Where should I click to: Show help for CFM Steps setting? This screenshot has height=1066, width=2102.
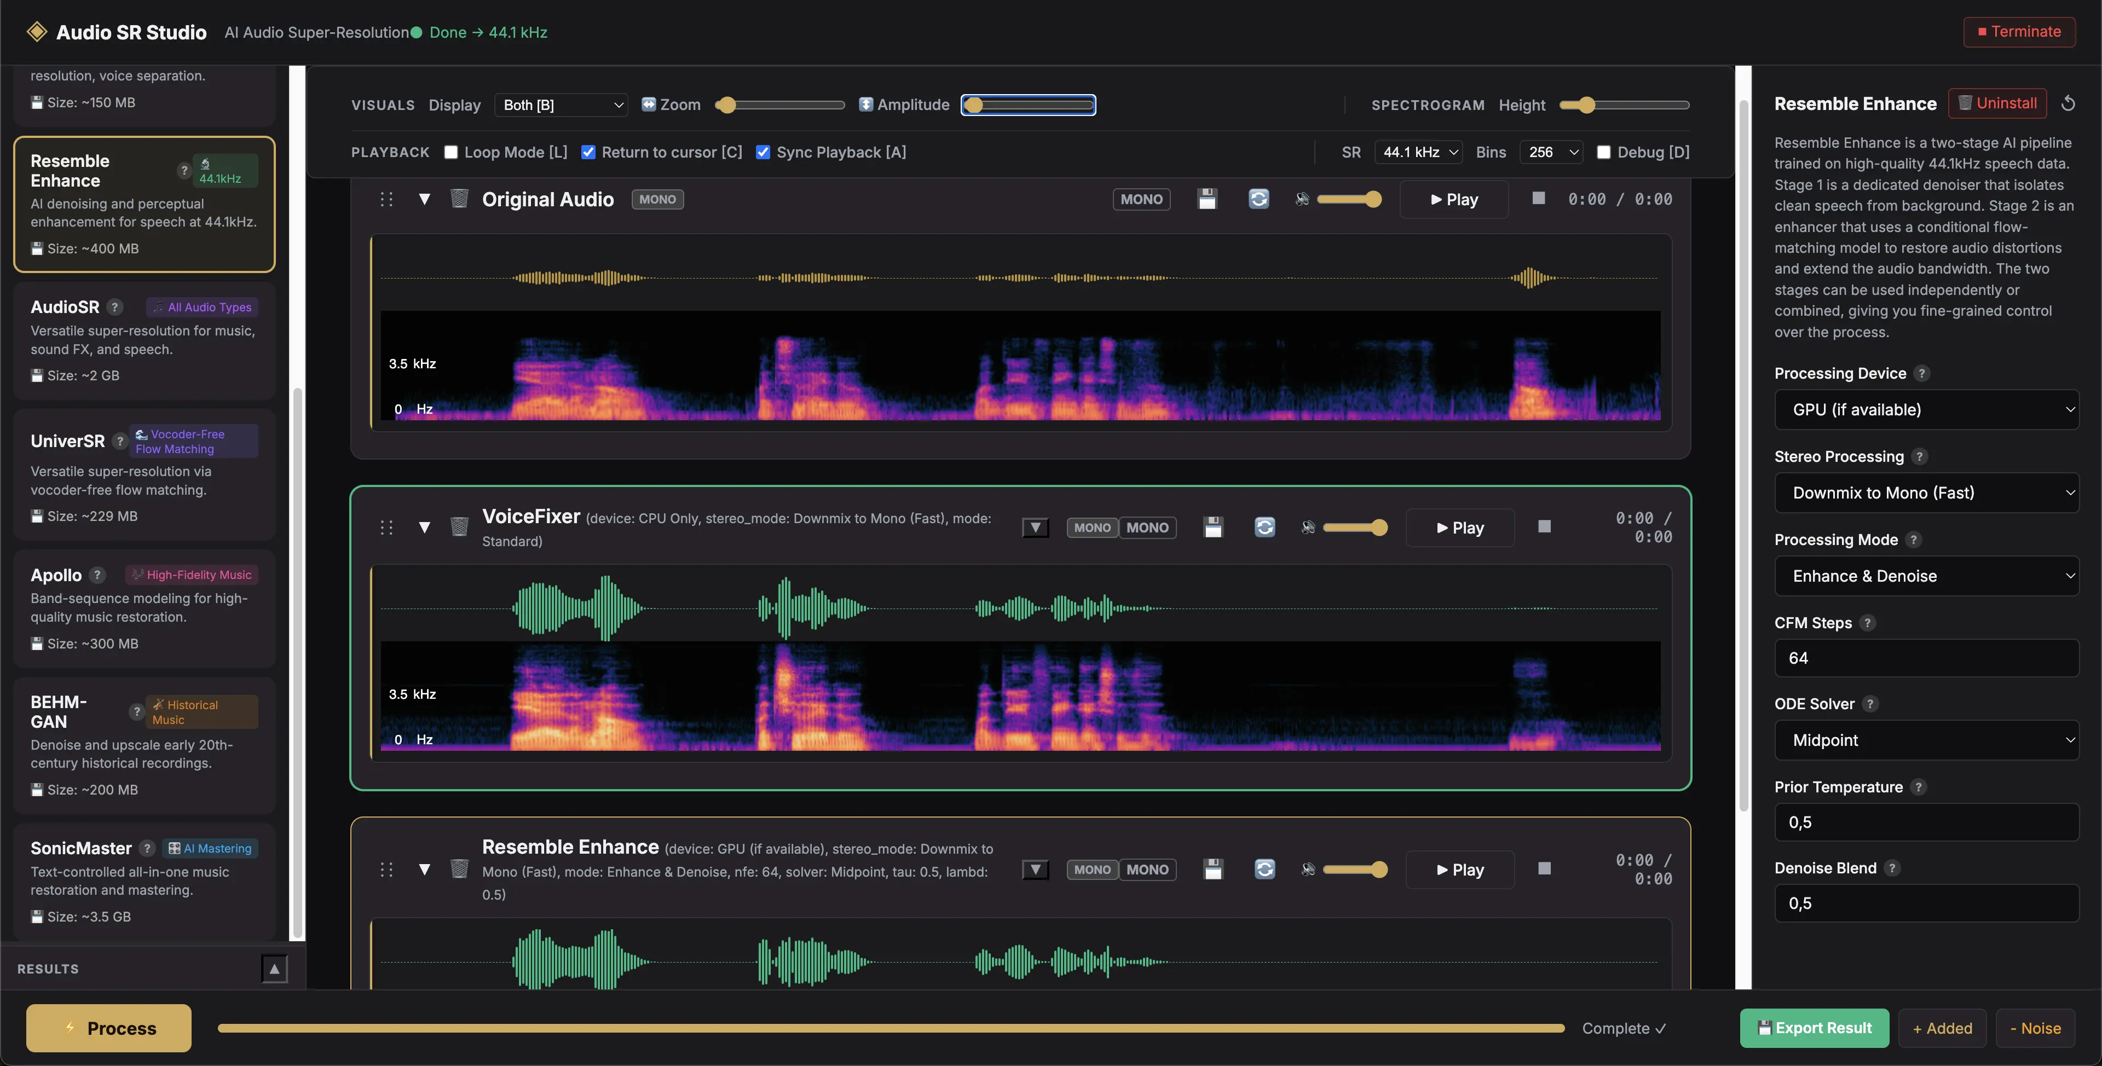click(x=1867, y=623)
